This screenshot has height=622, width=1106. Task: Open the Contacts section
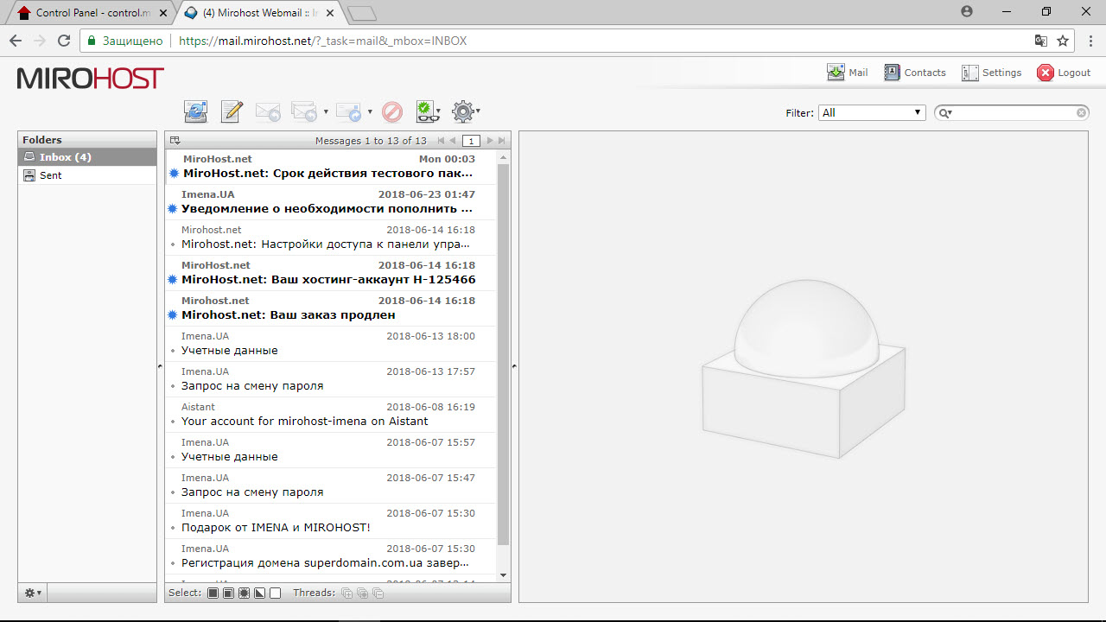click(915, 73)
